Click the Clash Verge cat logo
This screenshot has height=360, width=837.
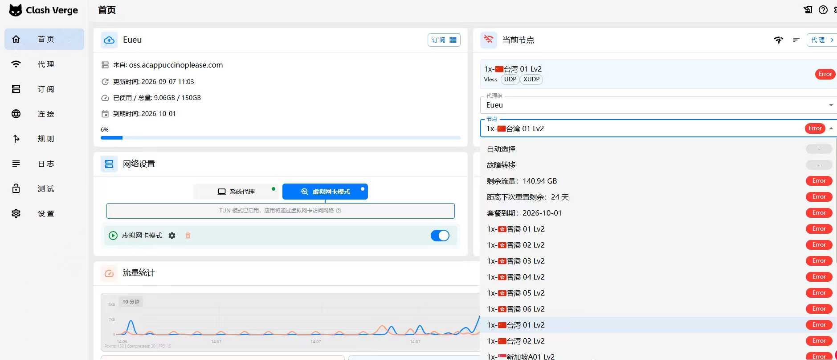point(16,10)
